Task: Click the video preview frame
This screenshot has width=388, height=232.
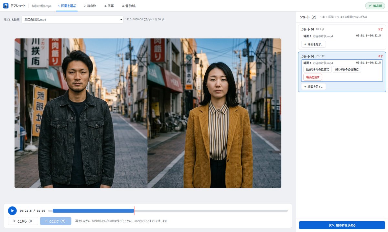Action: (x=148, y=113)
